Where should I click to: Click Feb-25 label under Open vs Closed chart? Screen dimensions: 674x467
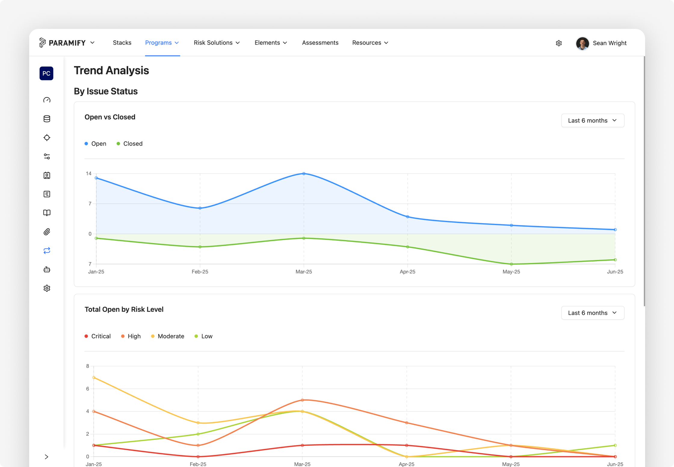(x=200, y=272)
